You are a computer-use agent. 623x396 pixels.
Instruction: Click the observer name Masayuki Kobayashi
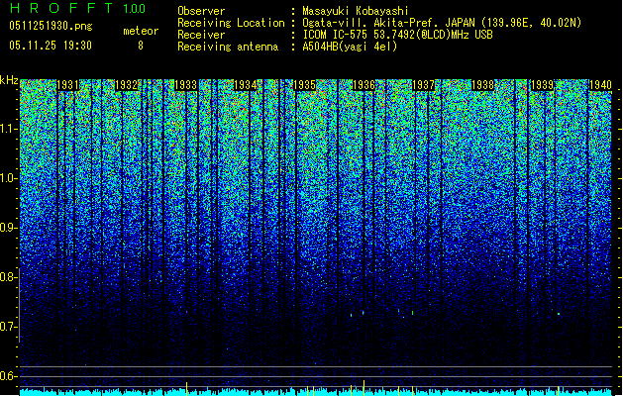[x=356, y=11]
